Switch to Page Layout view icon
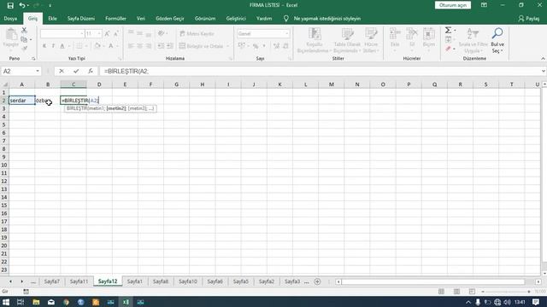 pos(456,292)
